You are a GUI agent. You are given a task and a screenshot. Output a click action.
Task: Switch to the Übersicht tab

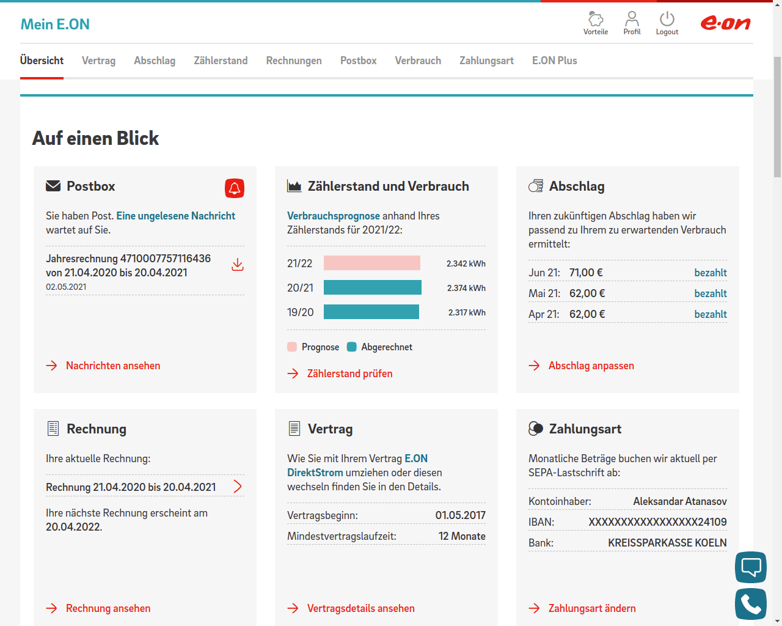42,61
